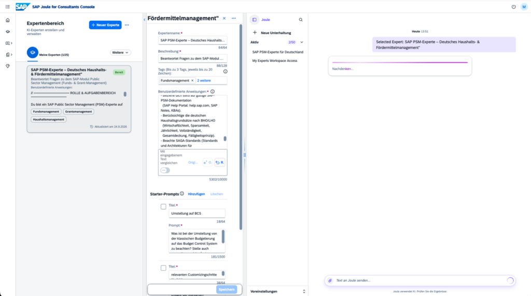Click the Expertenname input field

[193, 40]
